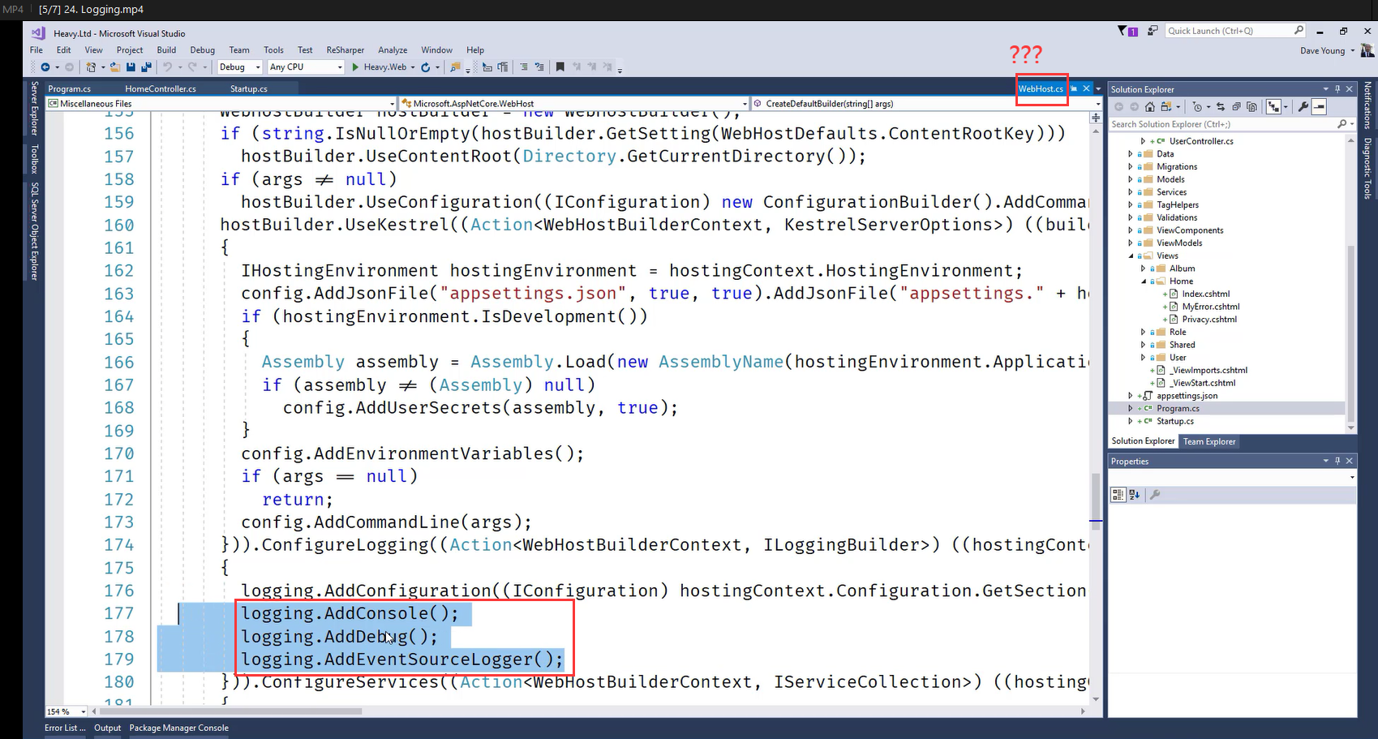The height and width of the screenshot is (739, 1378).
Task: Click the Send Feedback icon near Quick Launch
Action: click(1153, 31)
